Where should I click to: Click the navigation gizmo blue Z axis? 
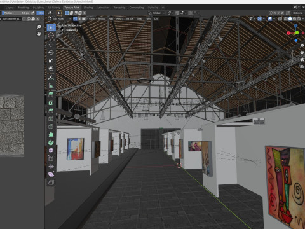295,25
